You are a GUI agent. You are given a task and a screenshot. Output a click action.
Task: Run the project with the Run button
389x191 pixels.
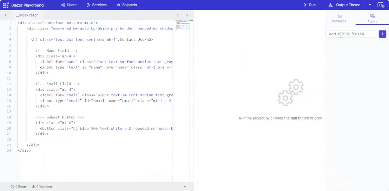[x=310, y=5]
